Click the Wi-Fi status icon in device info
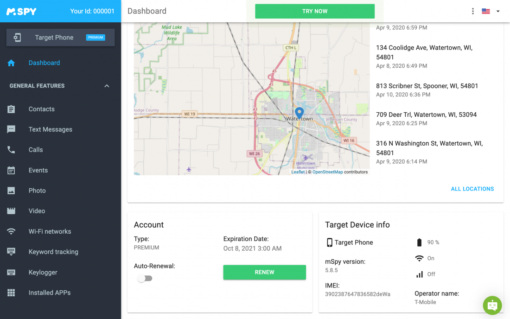 [x=419, y=258]
